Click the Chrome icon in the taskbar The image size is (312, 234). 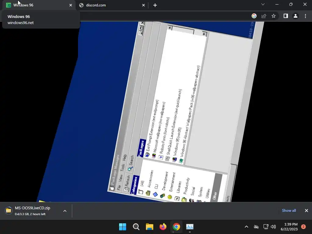coord(176,227)
